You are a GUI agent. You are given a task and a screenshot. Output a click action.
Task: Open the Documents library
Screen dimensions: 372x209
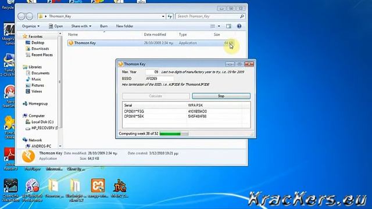(x=40, y=73)
